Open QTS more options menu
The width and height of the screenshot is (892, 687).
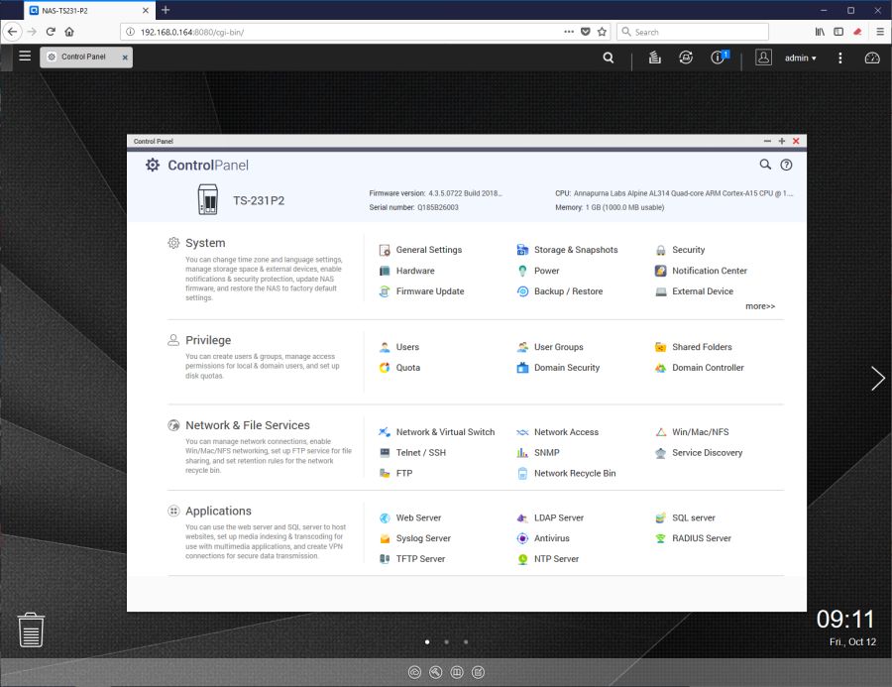[x=840, y=58]
